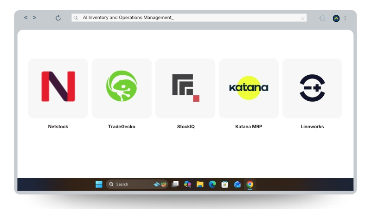Switch to Chrome on the taskbar
371x209 pixels.
pyautogui.click(x=250, y=184)
